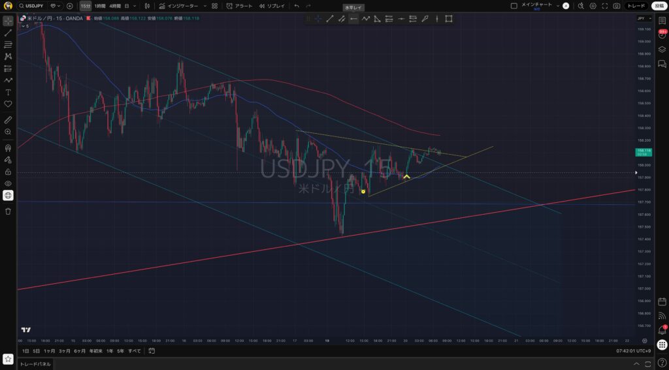The width and height of the screenshot is (669, 370).
Task: Click the redo arrow in top toolbar
Action: 308,6
